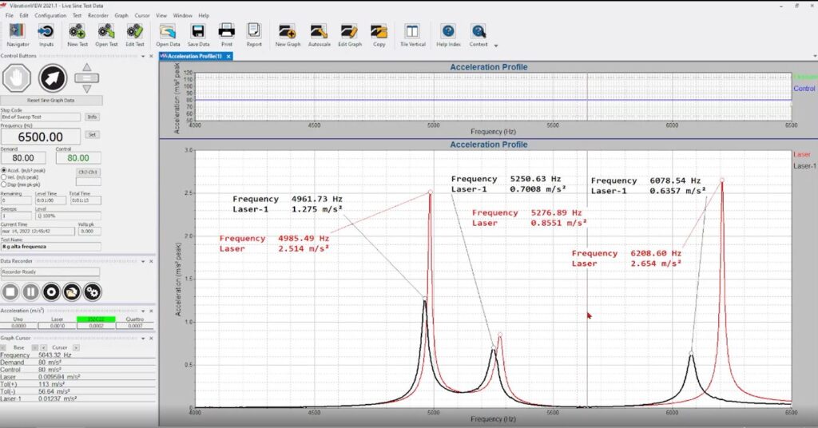Choose the Disp (mm pk-pk) radio option
Viewport: 818px width, 428px height.
(4, 184)
